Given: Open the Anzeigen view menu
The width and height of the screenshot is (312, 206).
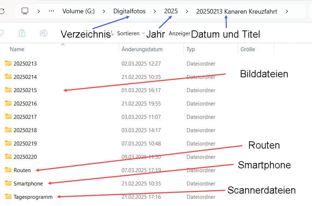Looking at the screenshot, I should click(x=180, y=33).
